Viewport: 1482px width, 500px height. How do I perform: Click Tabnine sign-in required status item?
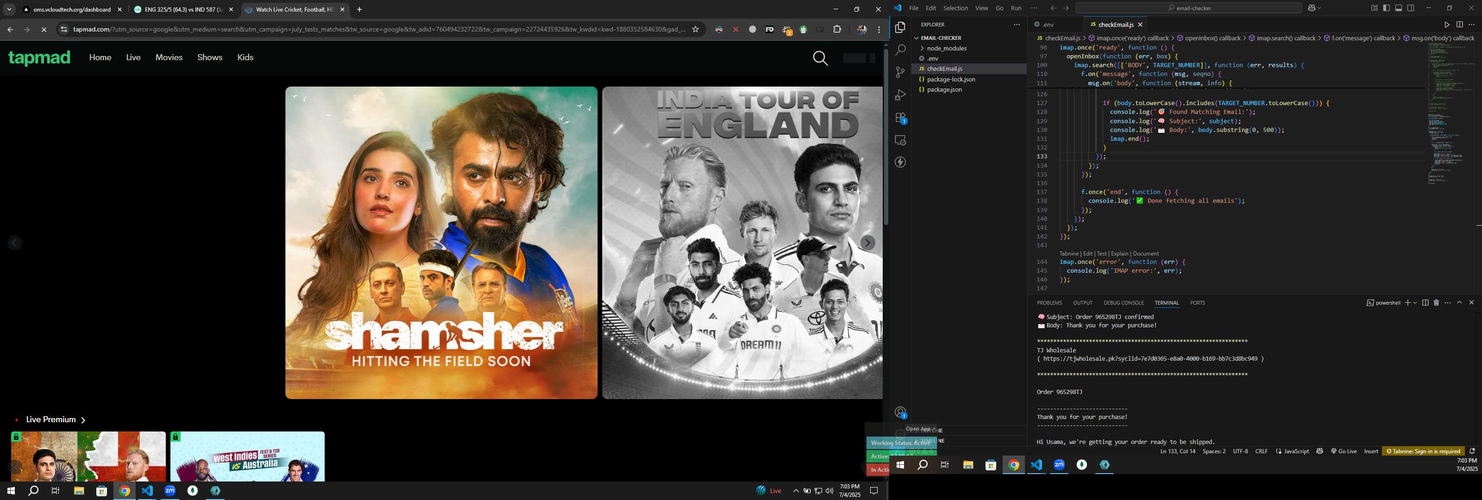point(1423,451)
